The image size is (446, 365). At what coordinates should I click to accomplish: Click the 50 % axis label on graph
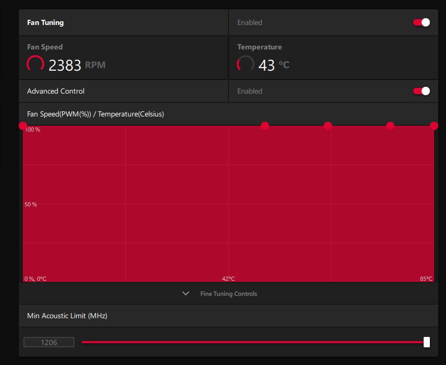coord(31,204)
